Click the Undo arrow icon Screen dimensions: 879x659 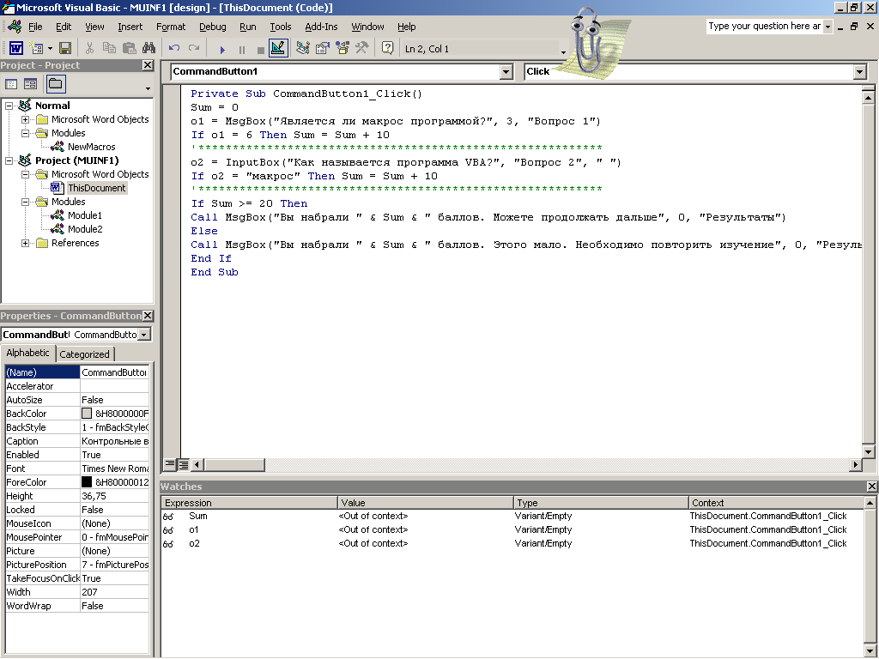[x=174, y=48]
